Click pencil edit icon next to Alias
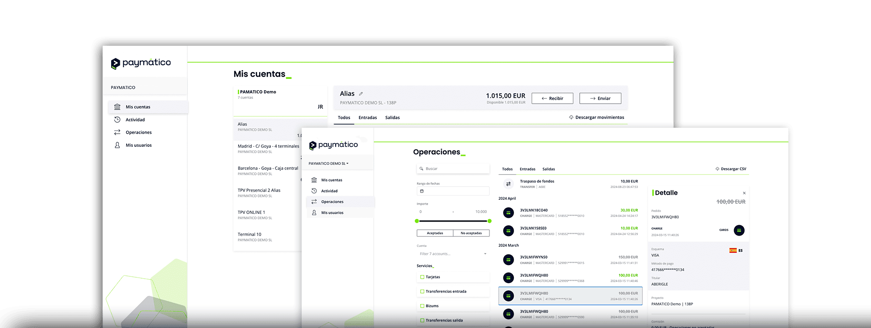 pos(361,94)
